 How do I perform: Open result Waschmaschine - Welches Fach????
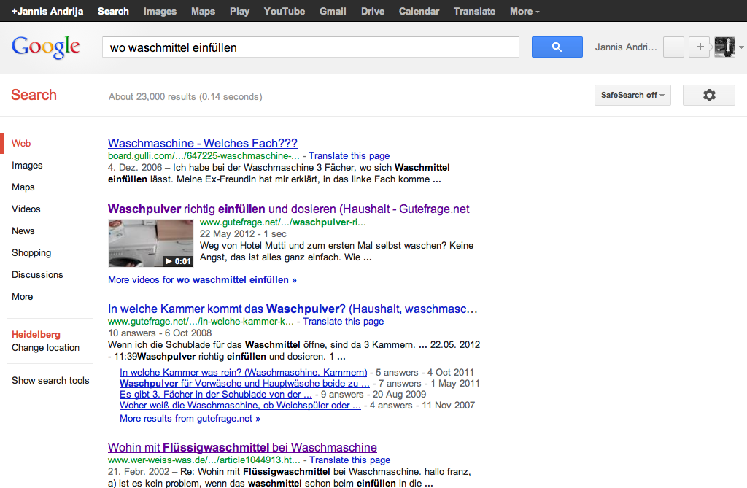[203, 143]
